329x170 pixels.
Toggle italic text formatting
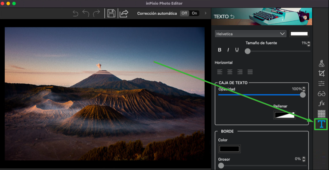tap(228, 50)
